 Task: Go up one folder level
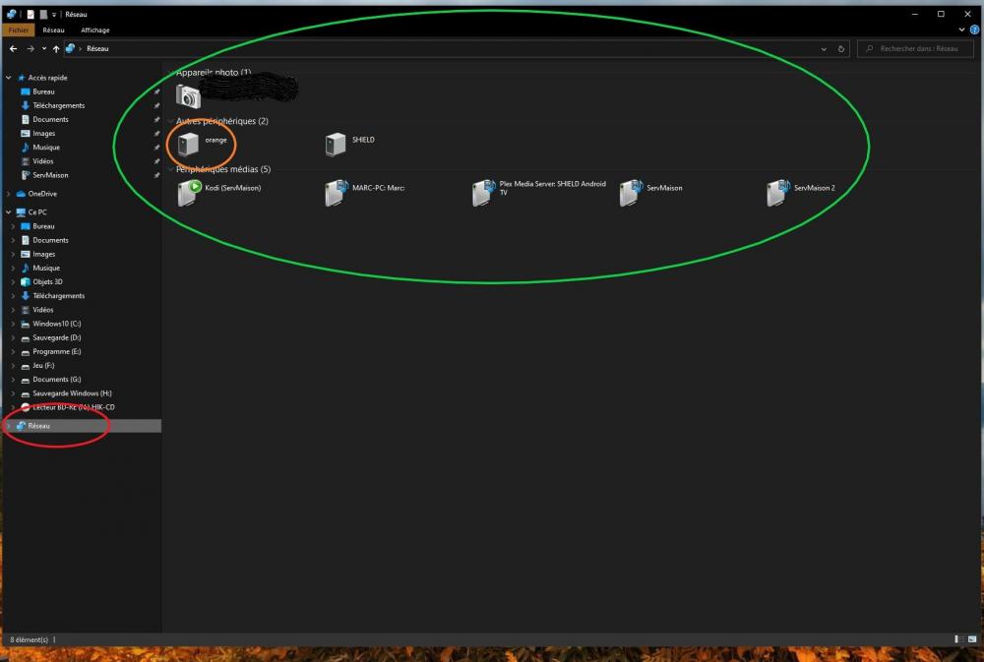pyautogui.click(x=56, y=48)
